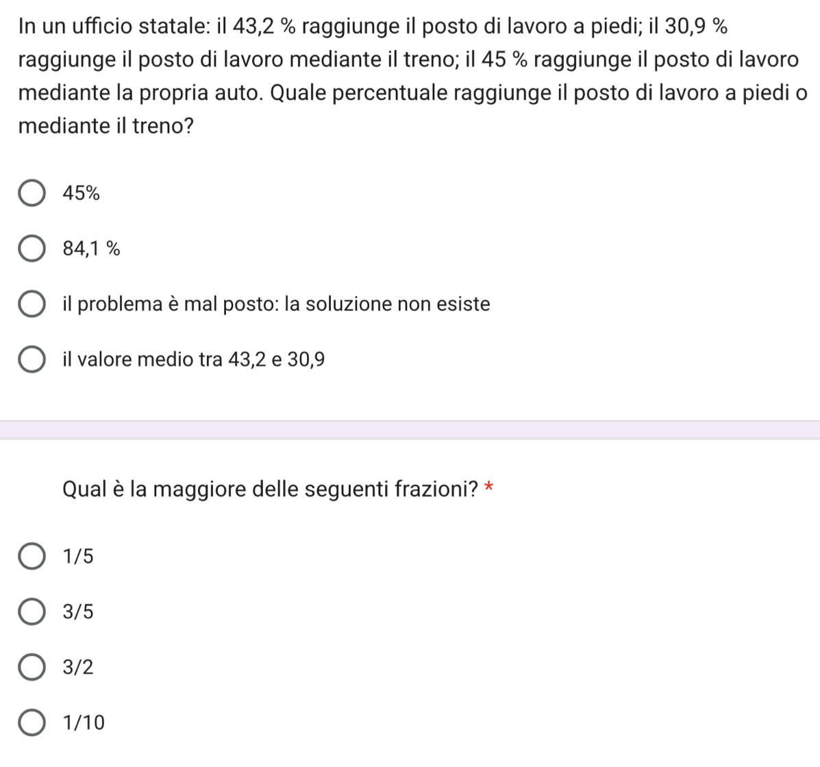
Task: Select radio for 'il problema è mal posto'
Action: [32, 304]
